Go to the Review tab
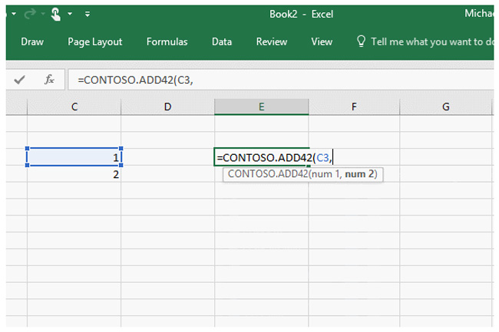 click(272, 41)
